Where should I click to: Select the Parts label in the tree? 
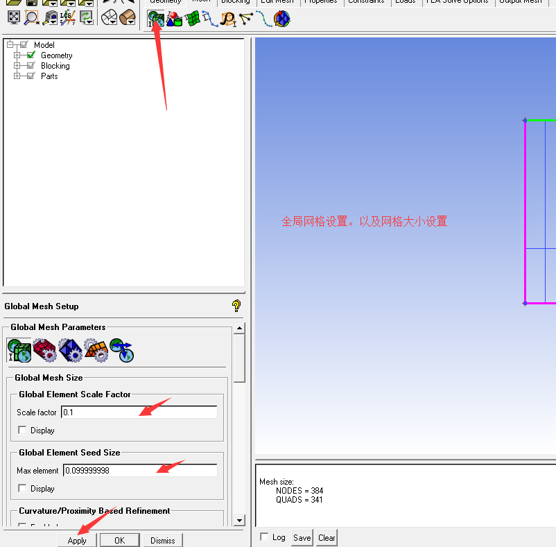(x=49, y=76)
